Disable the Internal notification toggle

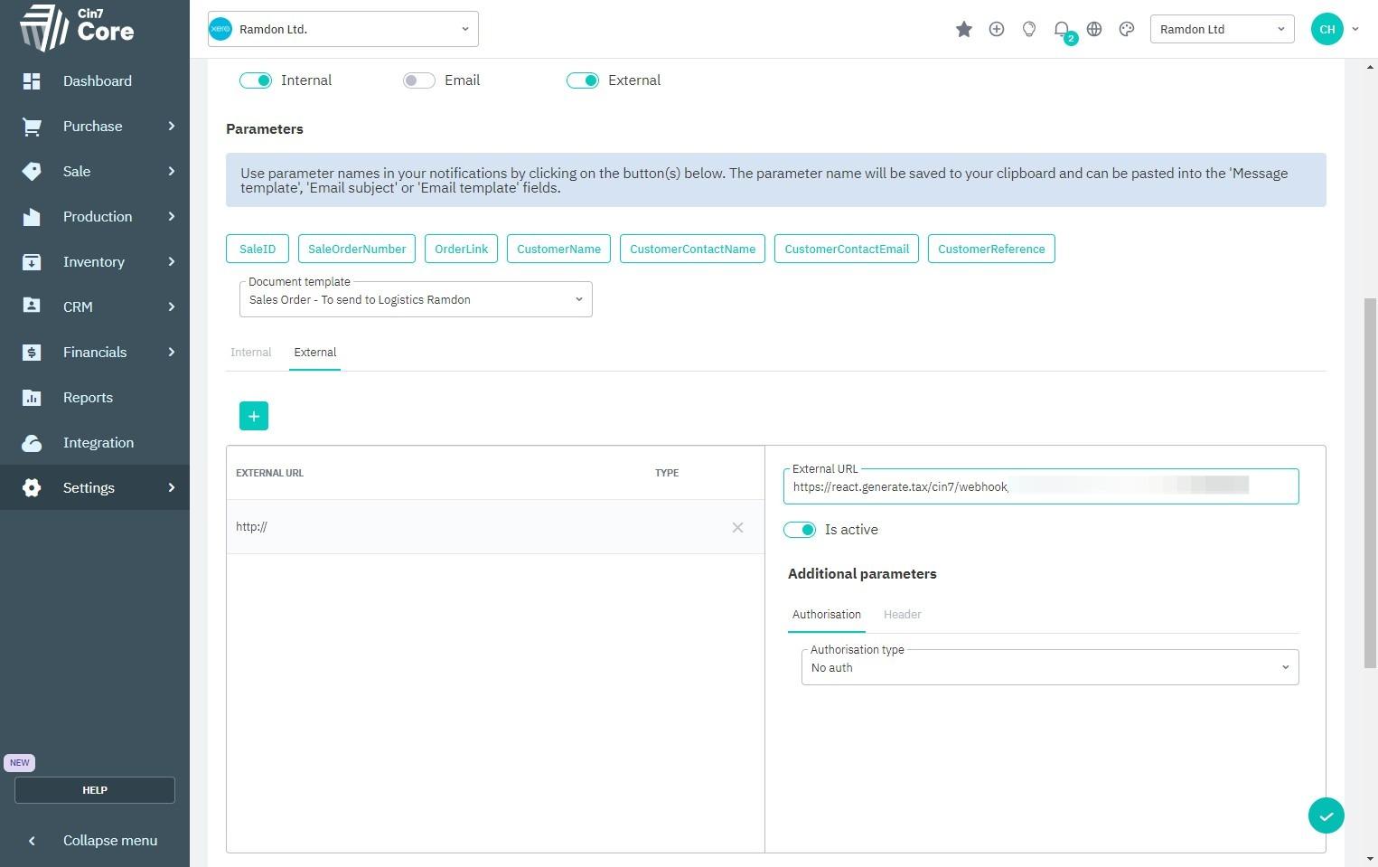pyautogui.click(x=256, y=80)
